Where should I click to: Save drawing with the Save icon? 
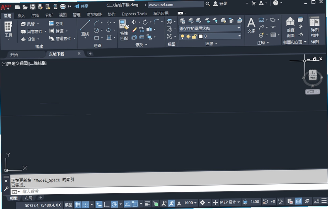click(x=33, y=7)
